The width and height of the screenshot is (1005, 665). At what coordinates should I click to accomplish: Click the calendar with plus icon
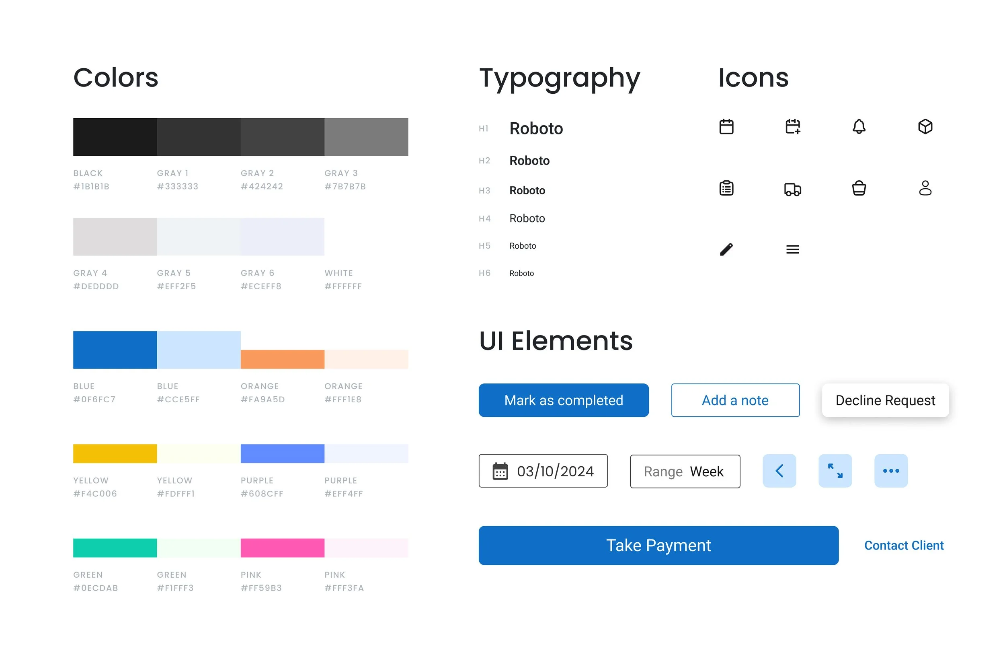point(792,126)
